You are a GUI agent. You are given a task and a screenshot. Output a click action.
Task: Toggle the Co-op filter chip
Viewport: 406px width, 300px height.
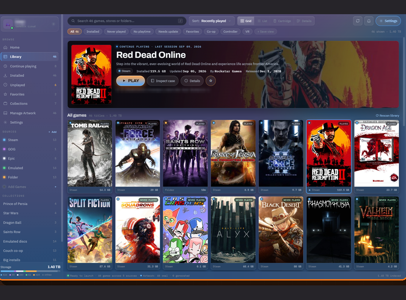[x=211, y=31]
